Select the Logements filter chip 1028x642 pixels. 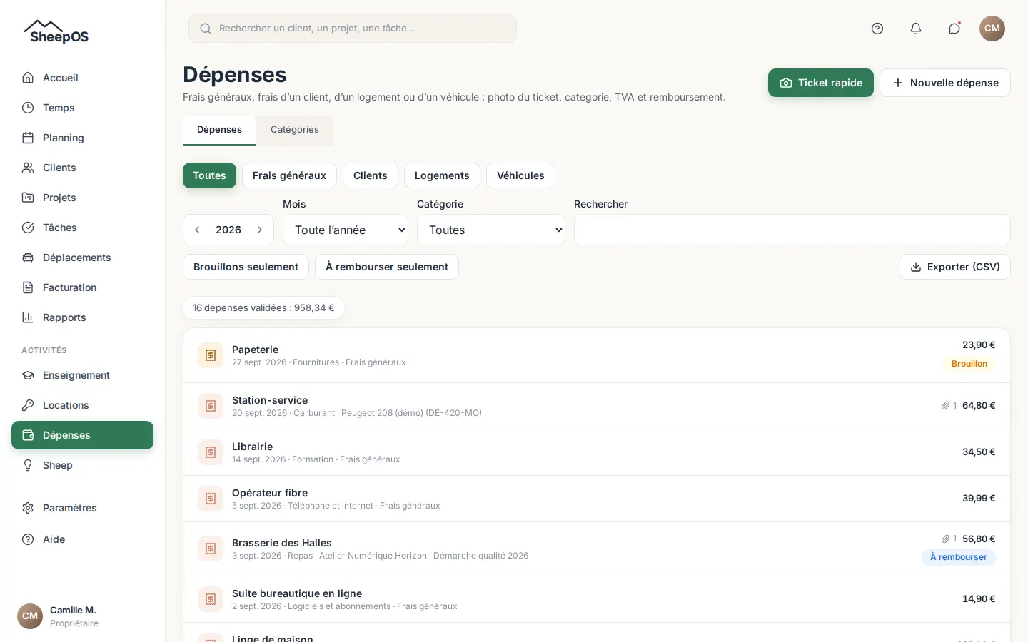pyautogui.click(x=442, y=175)
